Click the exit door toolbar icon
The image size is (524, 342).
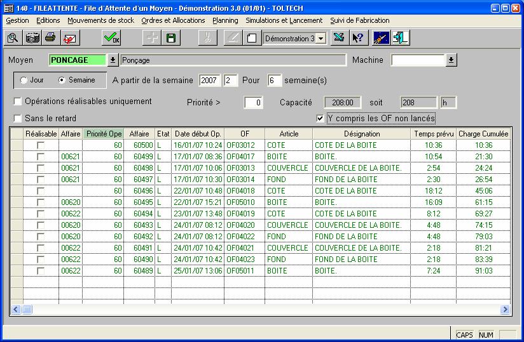tap(400, 37)
